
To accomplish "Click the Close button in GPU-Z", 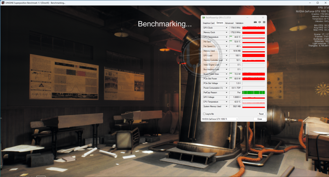I will point(259,119).
